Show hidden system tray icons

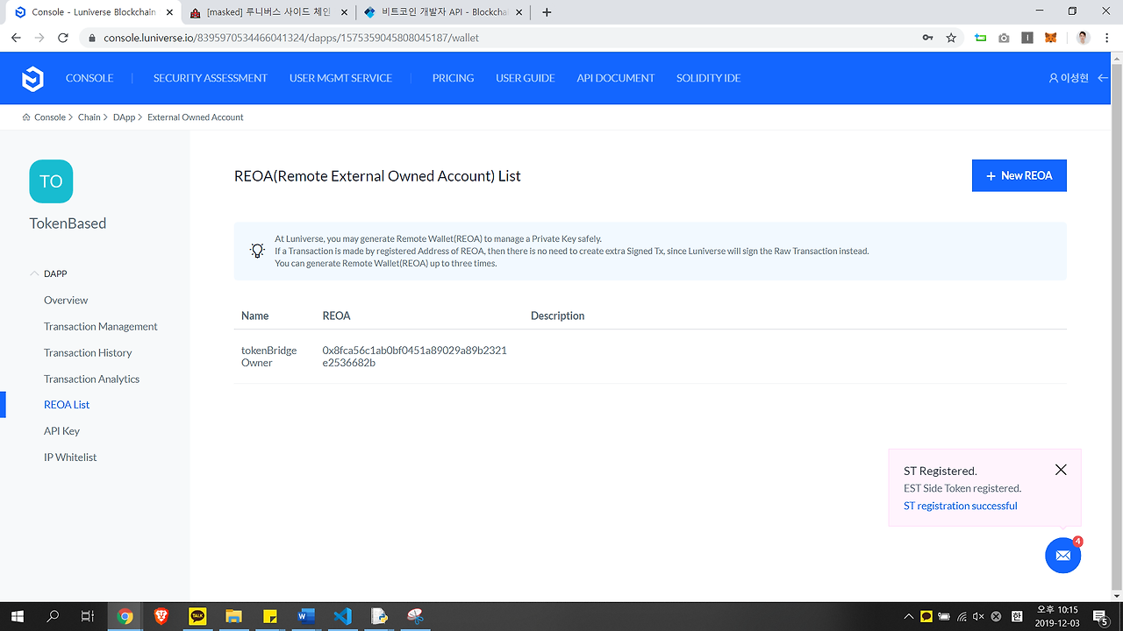pos(908,617)
